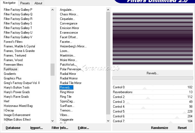The height and width of the screenshot is (133, 195).
Task: Switch to the Presets tab
Action: click(25, 3)
